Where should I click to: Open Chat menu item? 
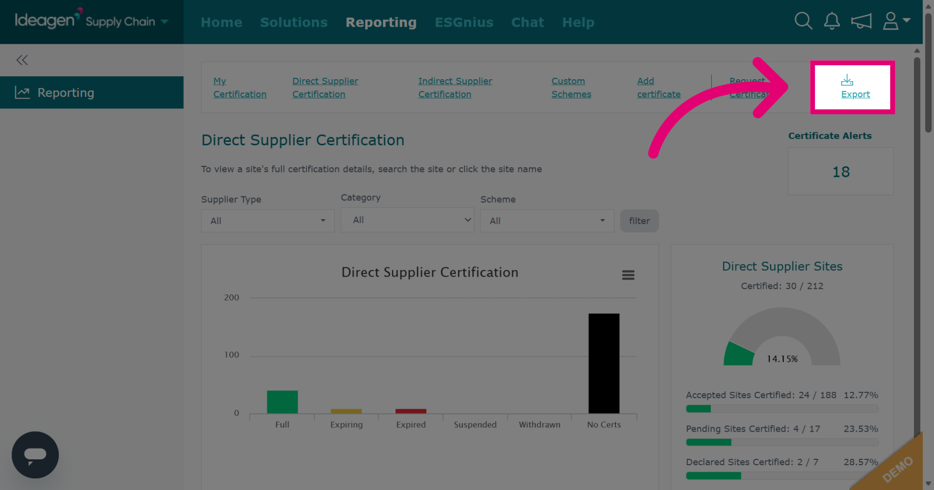point(527,22)
